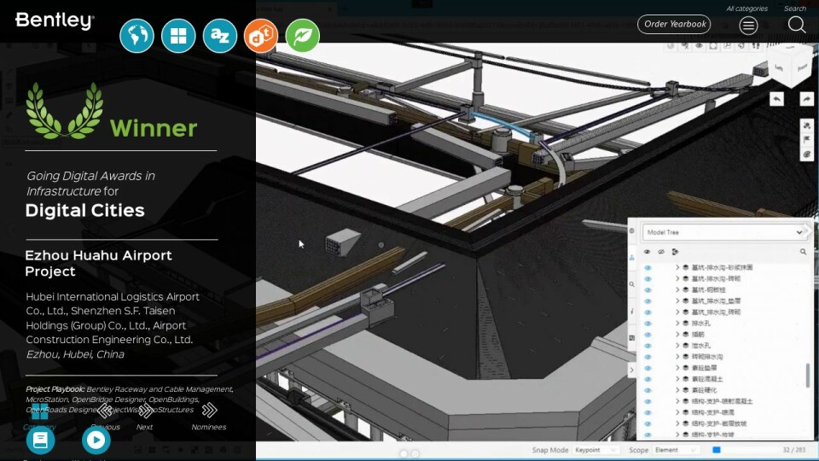View the nominees list
This screenshot has height=461, width=819.
pos(209,411)
